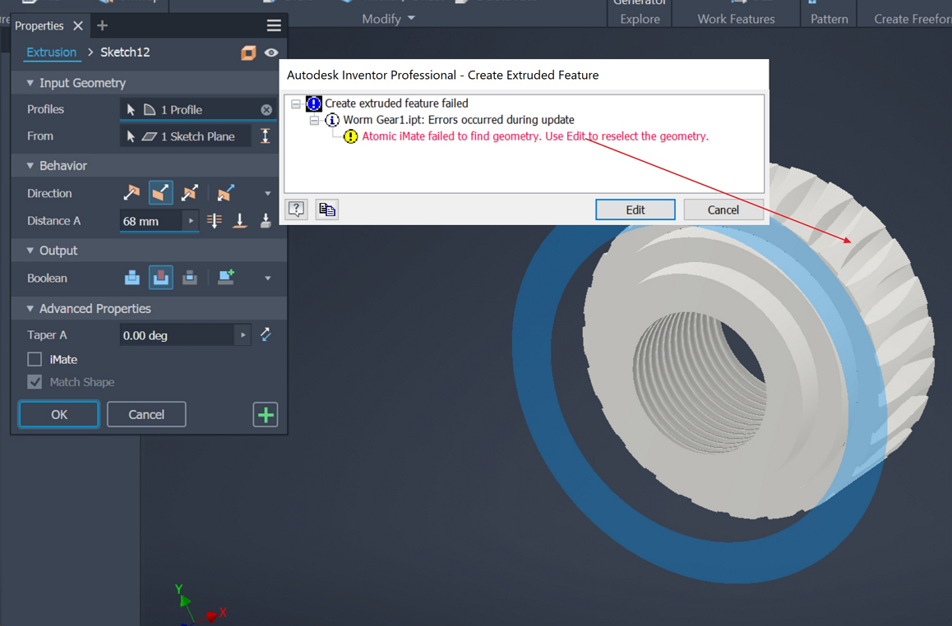Collapse the 'Create extruded feature failed' tree node
Viewport: 952px width, 626px height.
click(296, 104)
